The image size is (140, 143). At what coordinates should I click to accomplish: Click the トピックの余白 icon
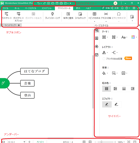[x=94, y=14]
